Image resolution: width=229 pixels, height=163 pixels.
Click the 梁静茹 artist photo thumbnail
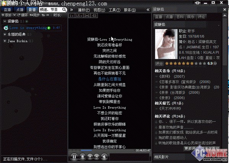pos(166,44)
